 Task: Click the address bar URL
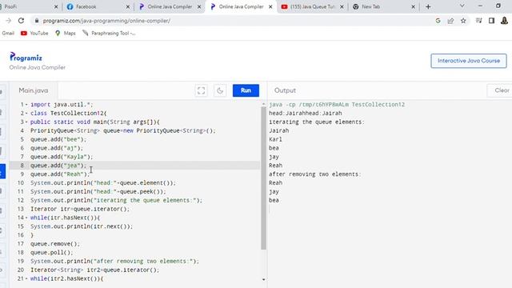[x=106, y=21]
